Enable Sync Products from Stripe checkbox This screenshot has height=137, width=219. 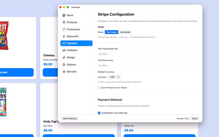tap(99, 88)
